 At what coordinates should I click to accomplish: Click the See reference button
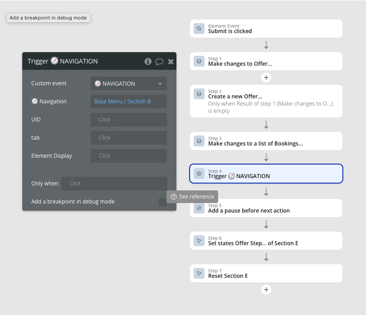pyautogui.click(x=192, y=197)
